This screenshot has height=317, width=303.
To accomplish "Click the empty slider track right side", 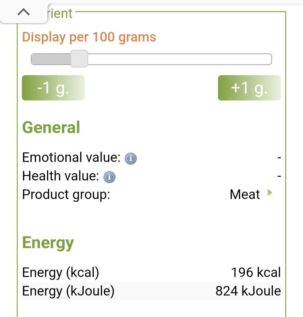I will click(180, 59).
